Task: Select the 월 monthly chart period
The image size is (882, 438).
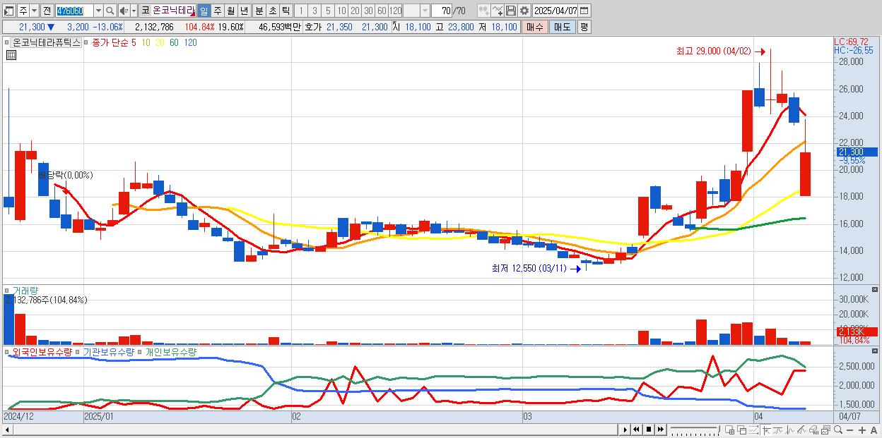Action: coord(230,11)
